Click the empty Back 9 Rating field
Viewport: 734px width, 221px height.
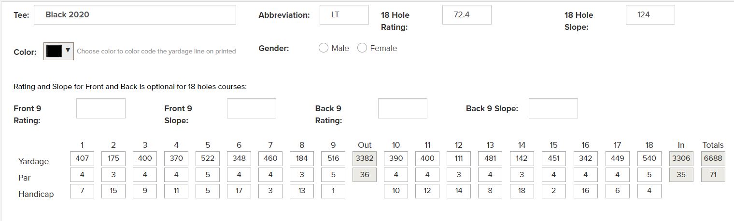coord(402,108)
